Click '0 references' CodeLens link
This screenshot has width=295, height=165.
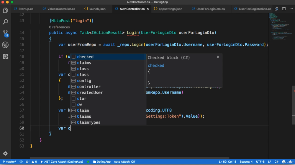pos(59,27)
